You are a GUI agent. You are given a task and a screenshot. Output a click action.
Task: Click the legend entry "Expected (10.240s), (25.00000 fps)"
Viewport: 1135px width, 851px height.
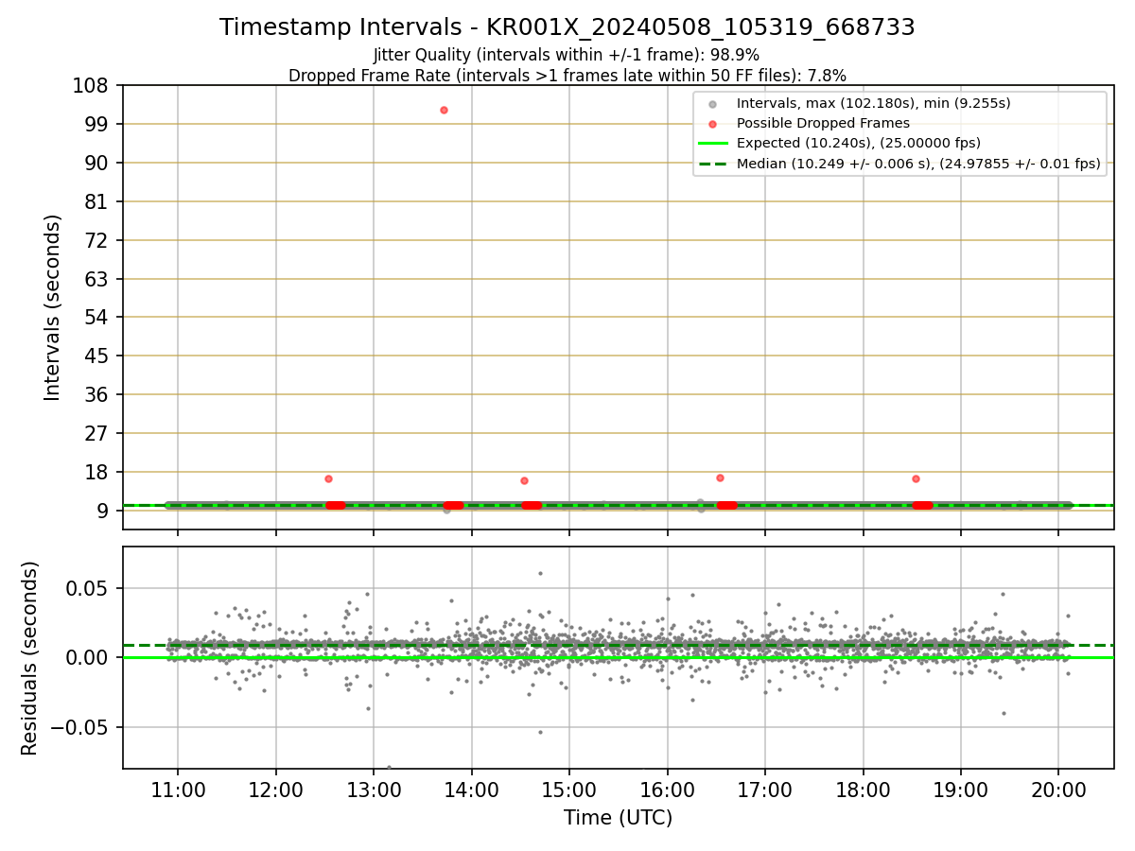point(859,143)
